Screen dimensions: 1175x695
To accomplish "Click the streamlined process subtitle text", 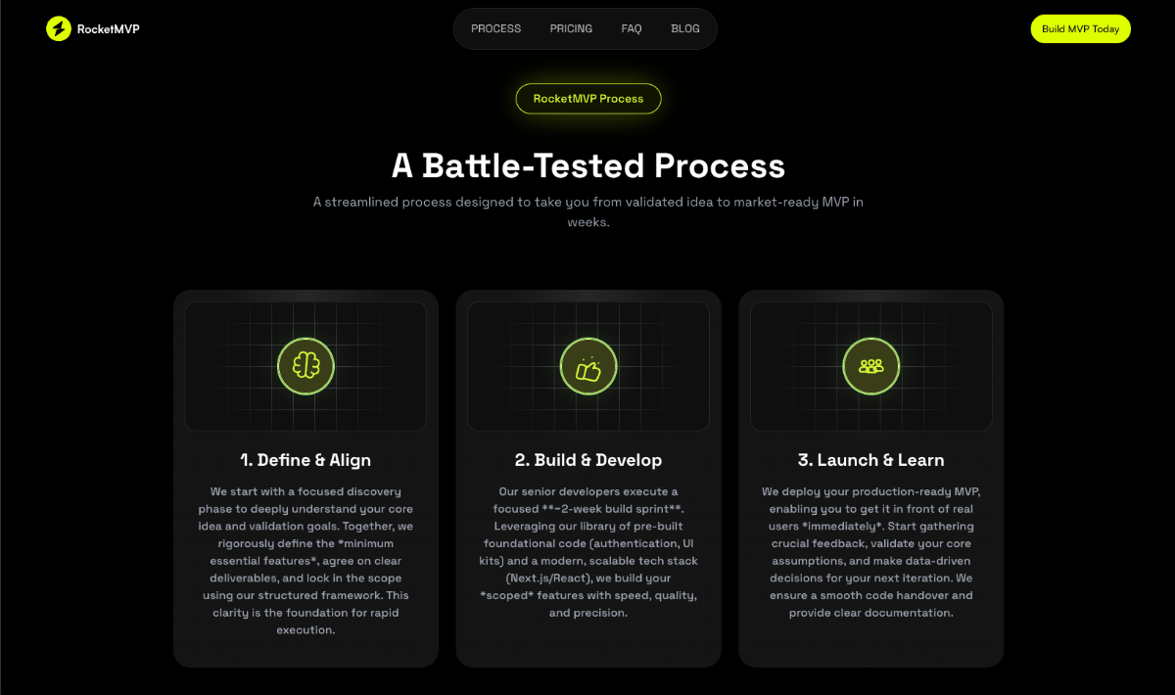I will pos(588,211).
